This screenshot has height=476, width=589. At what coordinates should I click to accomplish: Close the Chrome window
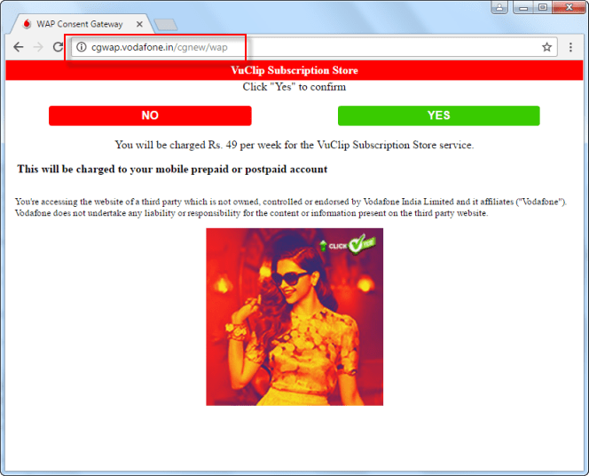coord(569,7)
